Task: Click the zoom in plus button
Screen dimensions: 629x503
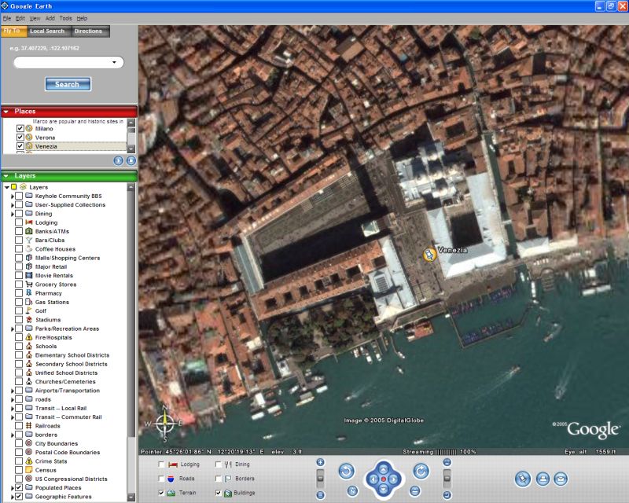Action: click(320, 462)
